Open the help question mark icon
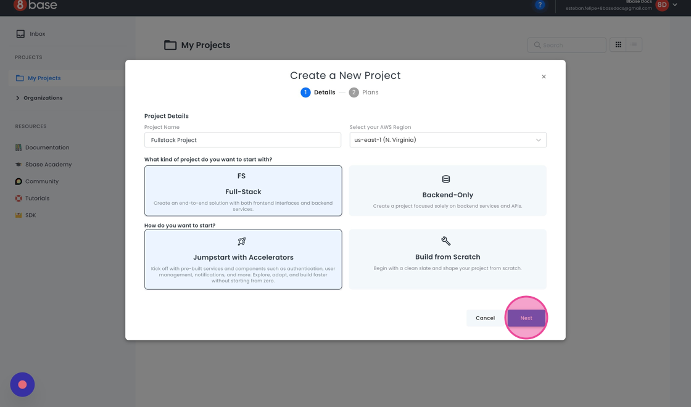691x407 pixels. coord(540,5)
